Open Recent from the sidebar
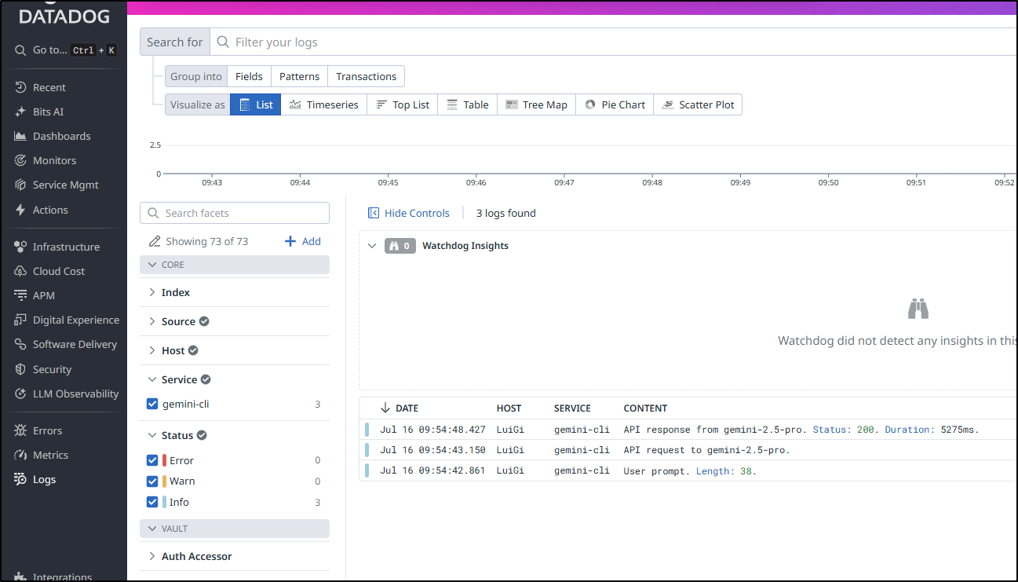The image size is (1018, 582). [x=49, y=87]
